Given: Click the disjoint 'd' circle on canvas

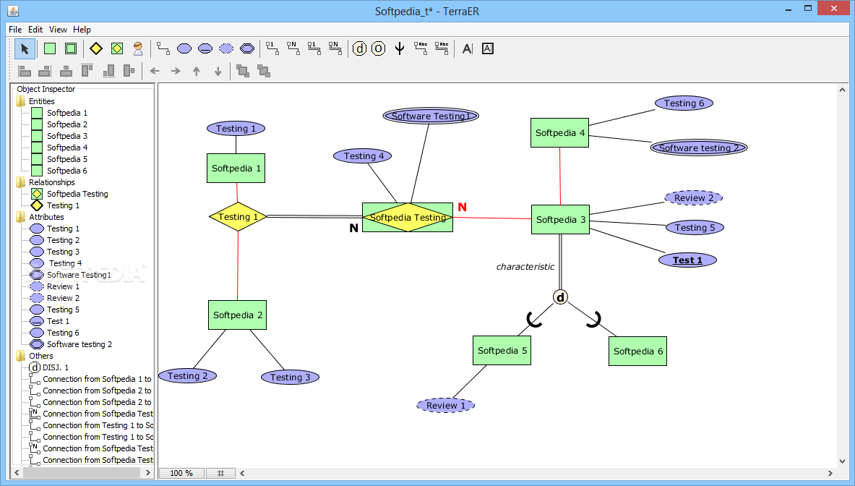Looking at the screenshot, I should click(561, 297).
